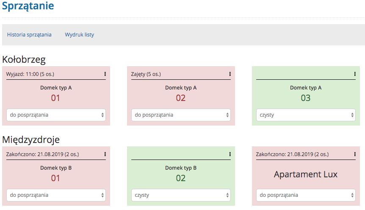
Task: Click the green 03 number in Kołobrzeg
Action: 306,98
